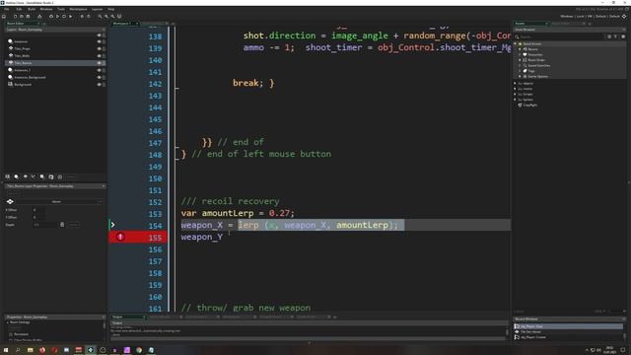Toggle visibility of Instances_Background layer
The image size is (631, 355).
[99, 77]
